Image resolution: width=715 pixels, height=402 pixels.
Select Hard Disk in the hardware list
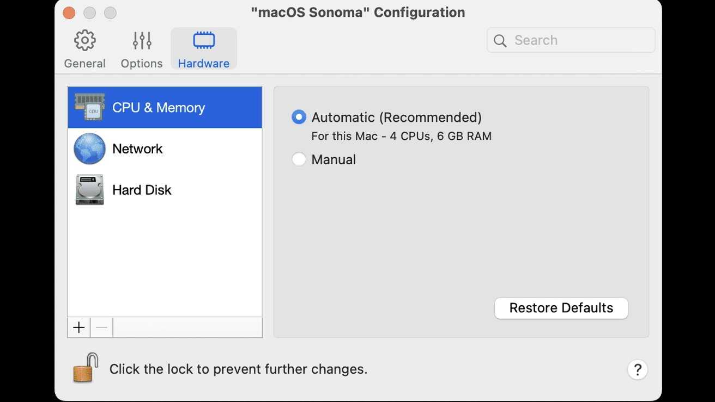165,190
